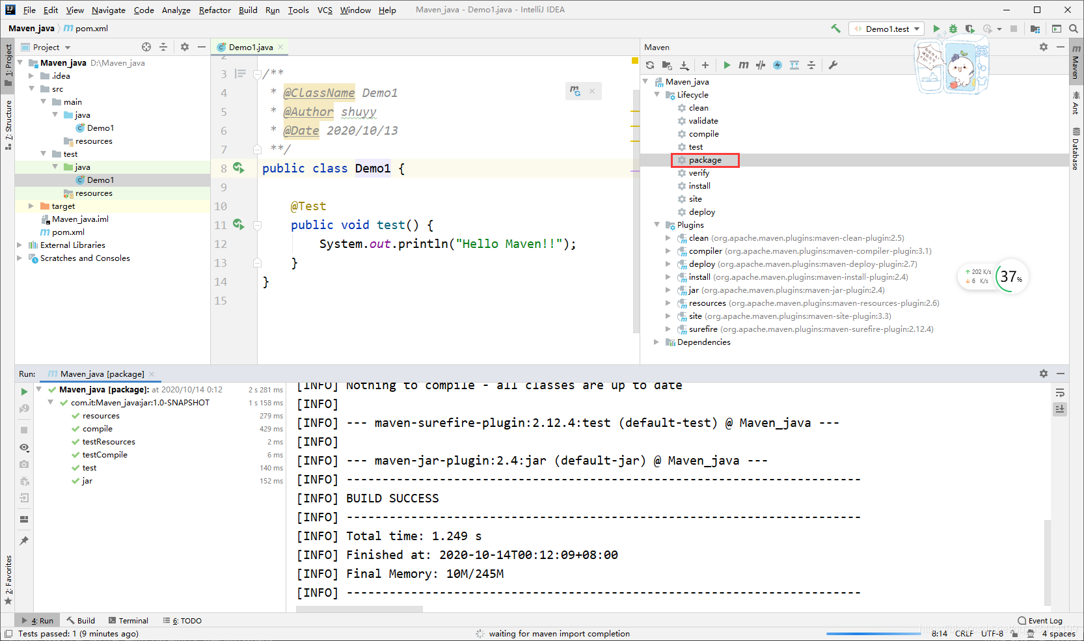Change UTF-8 file encoding in status bar
Image resolution: width=1084 pixels, height=641 pixels.
click(x=992, y=633)
